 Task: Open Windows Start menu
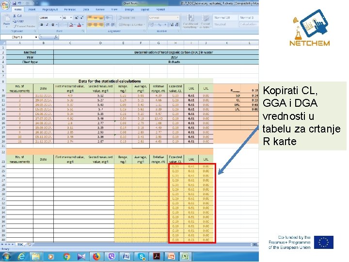(x=5, y=257)
